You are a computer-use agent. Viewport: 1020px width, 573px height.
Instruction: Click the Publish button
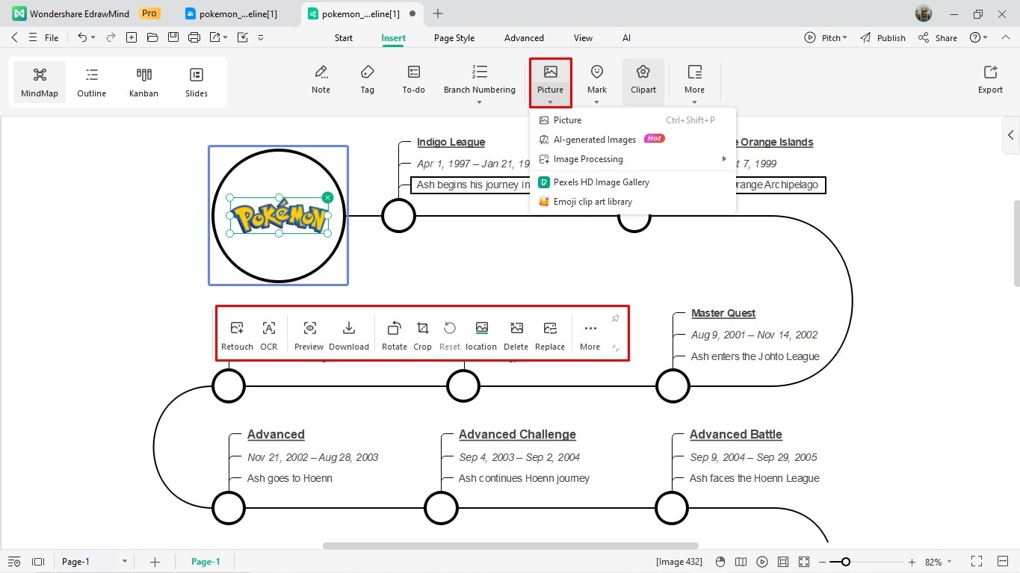tap(883, 37)
